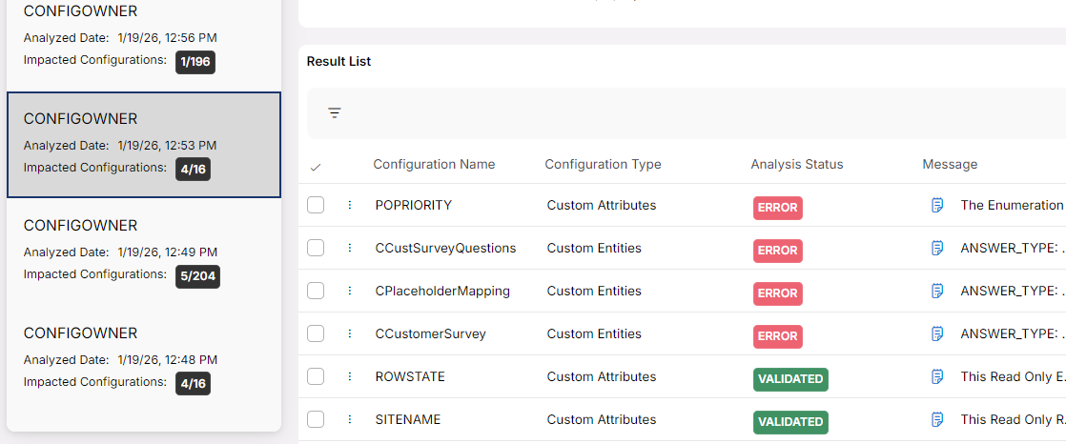Sort by Configuration Name column header
Viewport: 1066px width, 444px height.
[x=434, y=164]
